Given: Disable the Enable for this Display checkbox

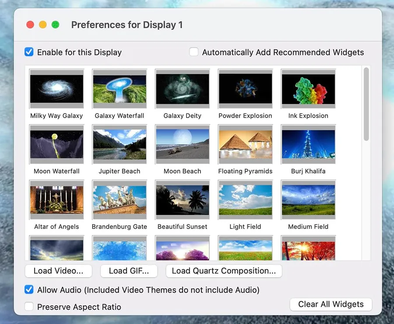Looking at the screenshot, I should click(29, 52).
